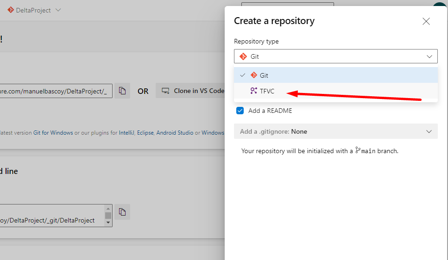Screen dimensions: 448x260
Task: Copy the clone URL with copy icon
Action: point(122,91)
